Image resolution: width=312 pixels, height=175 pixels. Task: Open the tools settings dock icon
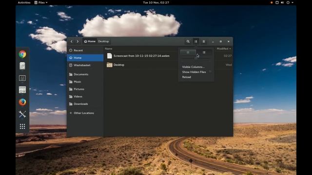(22, 114)
